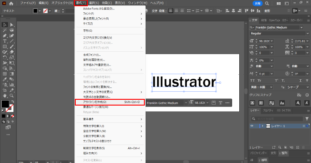
Task: Click All Caps TT style button
Action: [252, 81]
